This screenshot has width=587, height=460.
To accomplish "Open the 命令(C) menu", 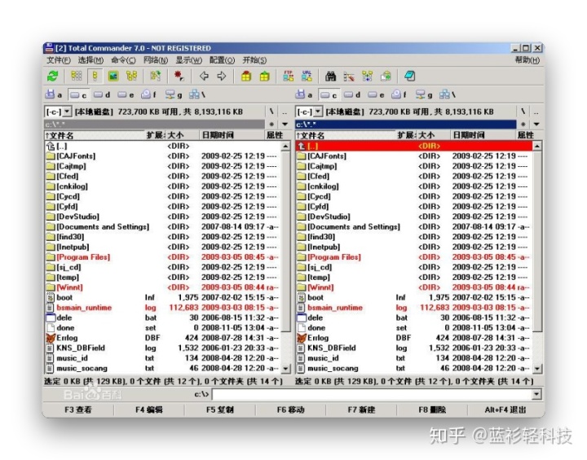I will point(123,60).
